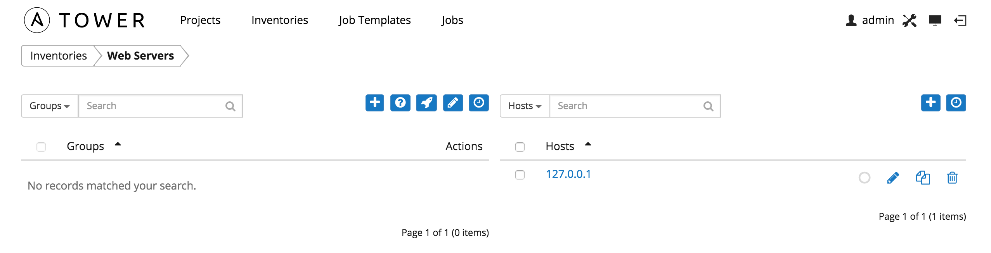
Task: Click the add group plus icon
Action: click(374, 103)
